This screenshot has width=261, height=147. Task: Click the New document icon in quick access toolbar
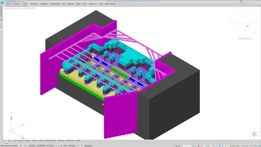tap(6, 1)
